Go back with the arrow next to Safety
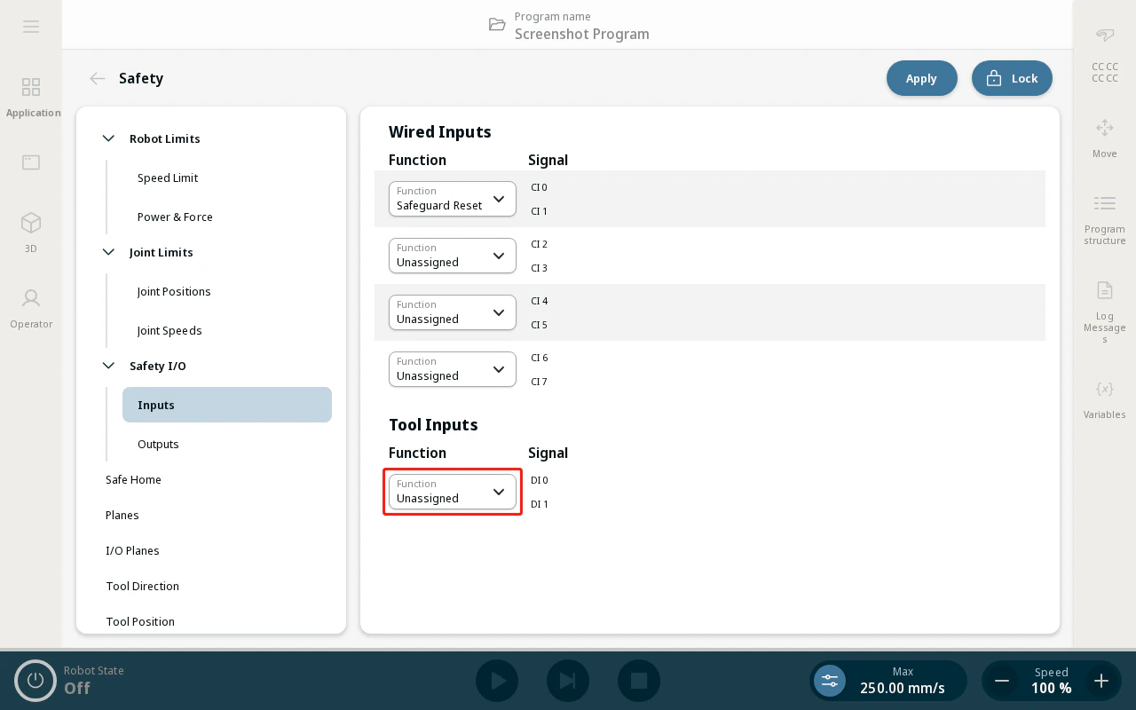 (x=98, y=78)
